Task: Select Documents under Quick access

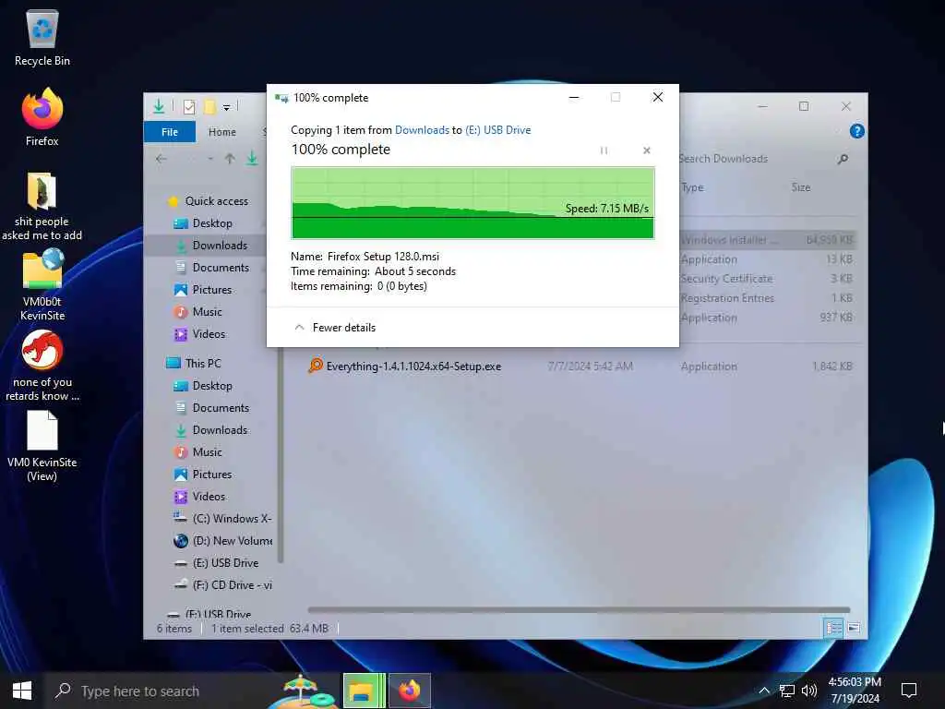Action: coord(211,268)
